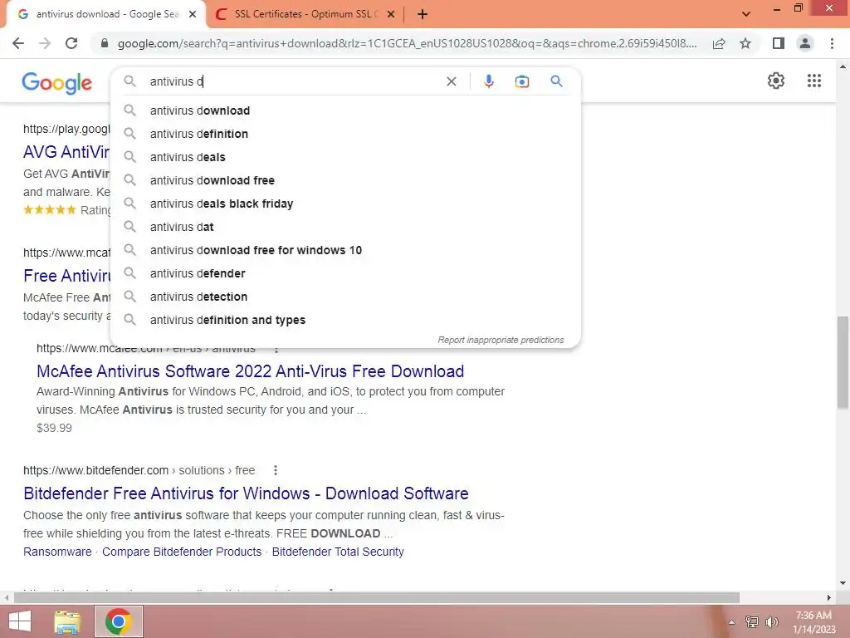This screenshot has width=850, height=638.
Task: Share this page icon in address bar
Action: 719,43
